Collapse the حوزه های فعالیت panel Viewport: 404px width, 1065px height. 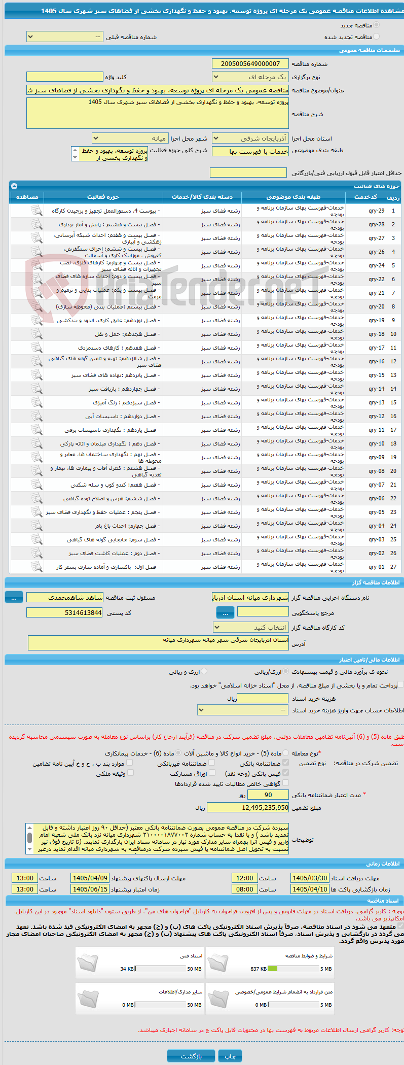14,186
